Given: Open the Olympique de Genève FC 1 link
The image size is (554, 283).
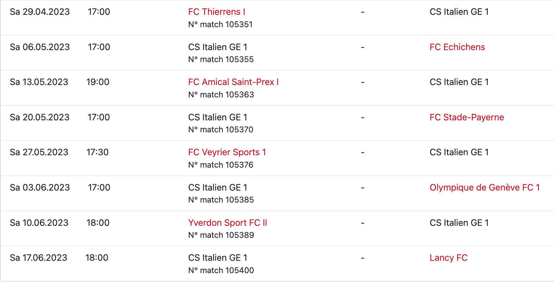Looking at the screenshot, I should click(485, 188).
